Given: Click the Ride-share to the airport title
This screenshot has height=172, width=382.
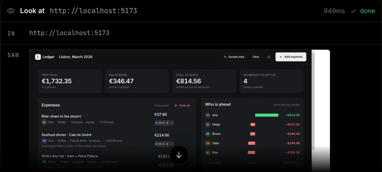Looking at the screenshot, I should (x=61, y=116).
